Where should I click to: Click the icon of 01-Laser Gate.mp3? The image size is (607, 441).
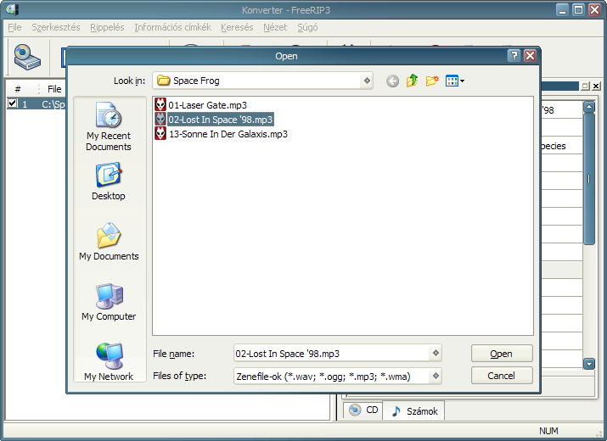pyautogui.click(x=160, y=105)
